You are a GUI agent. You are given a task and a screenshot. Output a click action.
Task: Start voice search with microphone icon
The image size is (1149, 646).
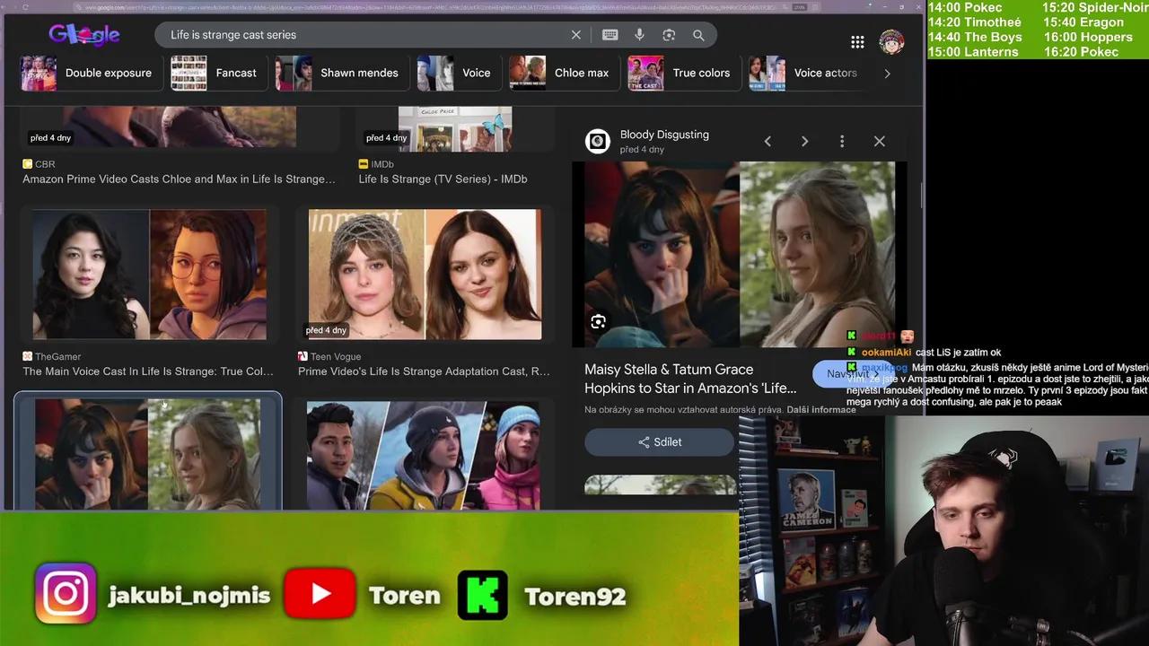[639, 35]
